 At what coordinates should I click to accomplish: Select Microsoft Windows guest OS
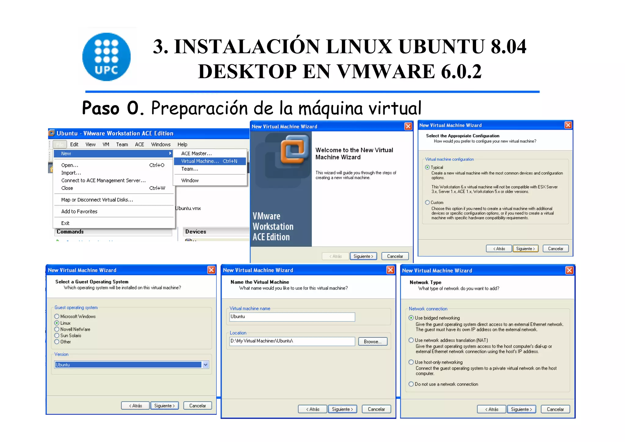tap(57, 317)
